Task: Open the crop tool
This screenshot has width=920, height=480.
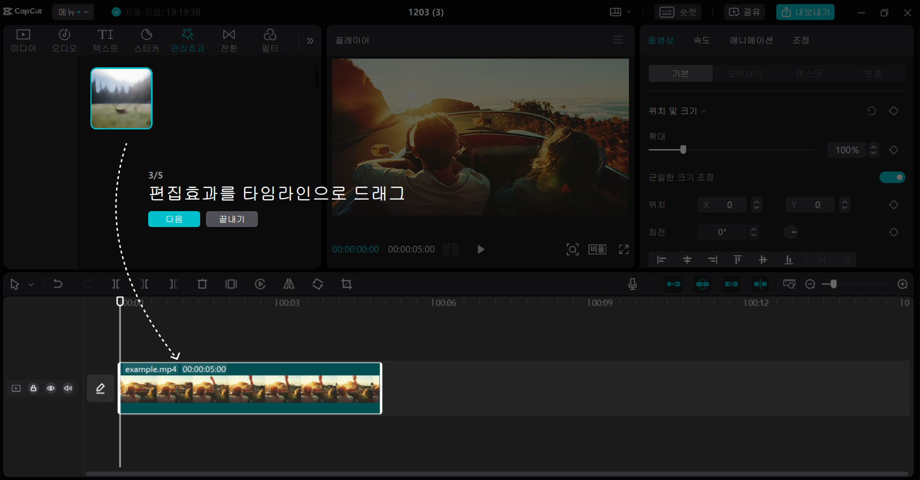Action: (x=346, y=284)
